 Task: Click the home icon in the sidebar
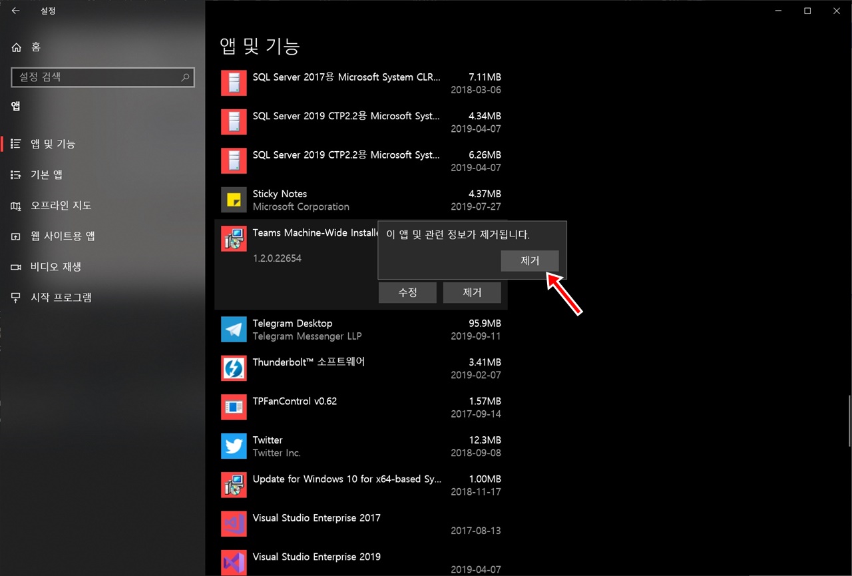click(x=17, y=47)
